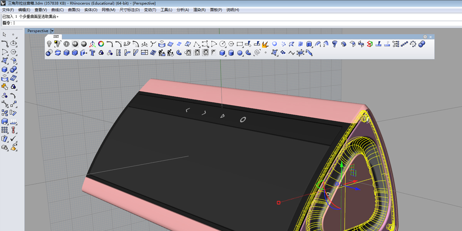Click the polyline tool in SKY toolbar

tap(197, 44)
